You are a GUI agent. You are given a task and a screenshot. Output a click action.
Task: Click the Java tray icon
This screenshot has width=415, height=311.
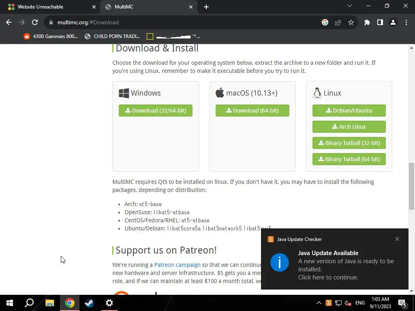coord(328,303)
